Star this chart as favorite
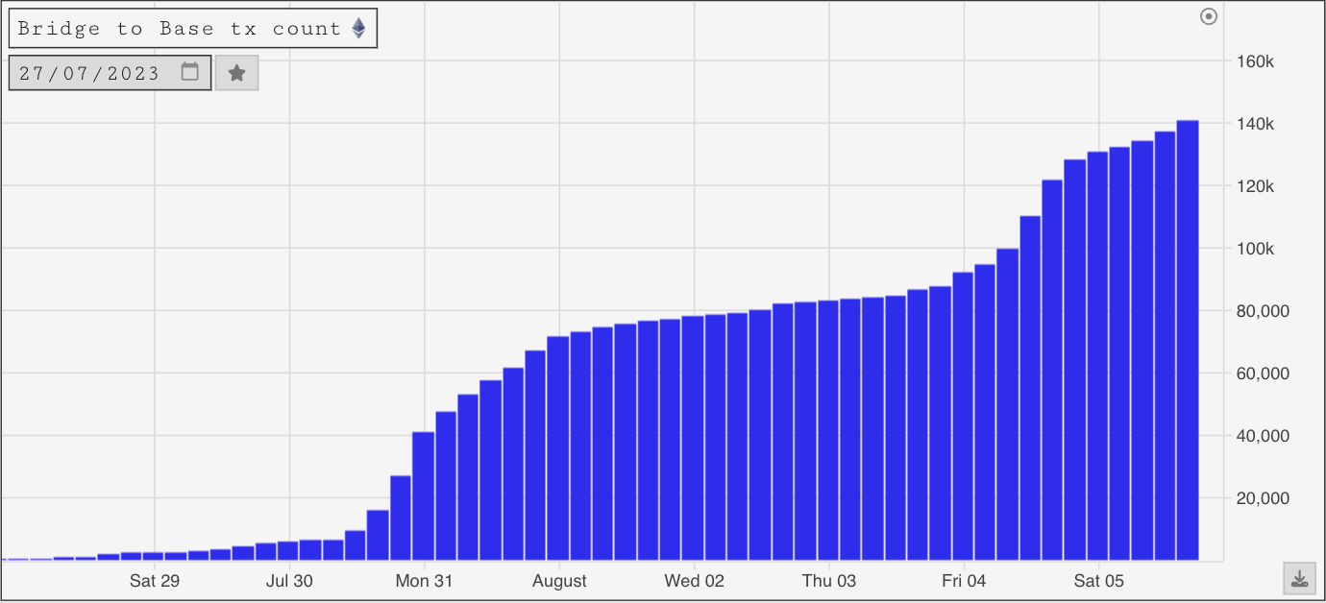 click(x=236, y=73)
